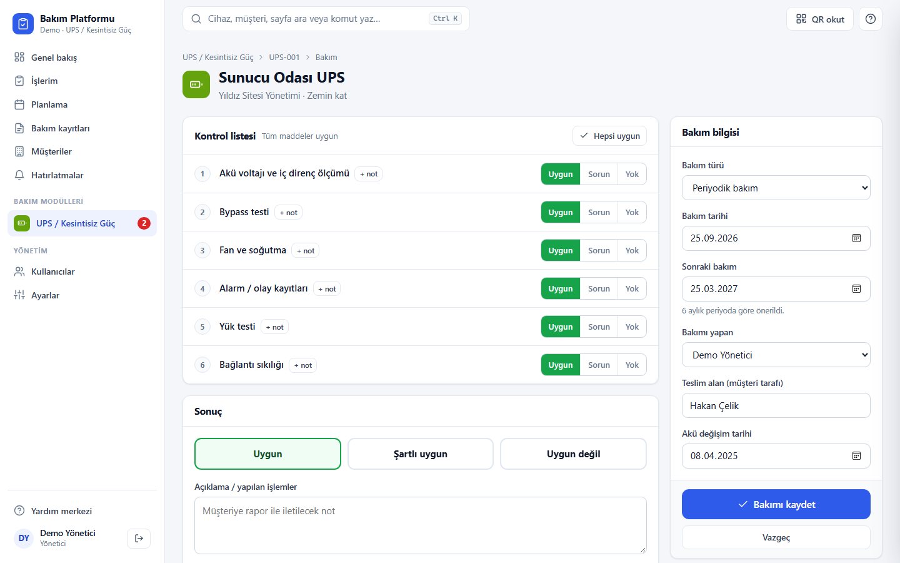Open the Bakımı yapan dropdown
This screenshot has height=563, width=900.
[x=776, y=355]
